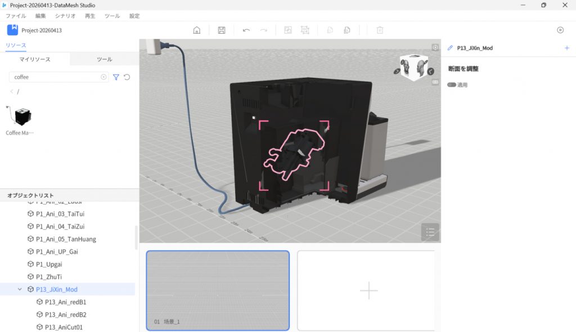Screen dimensions: 576x332
Task: Go back using the path arrow
Action: point(12,91)
